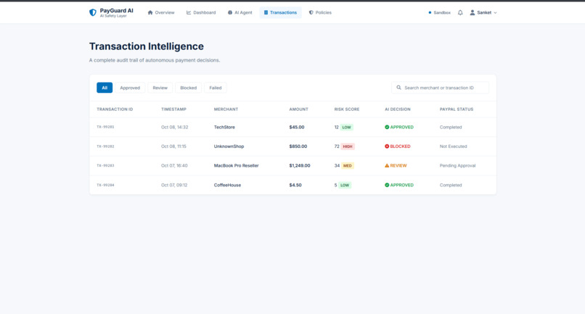This screenshot has height=314, width=585.
Task: Click the TechStore merchant name
Action: [x=224, y=127]
